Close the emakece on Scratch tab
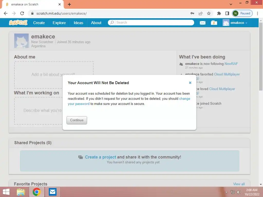This screenshot has height=197, width=263. 60,4
